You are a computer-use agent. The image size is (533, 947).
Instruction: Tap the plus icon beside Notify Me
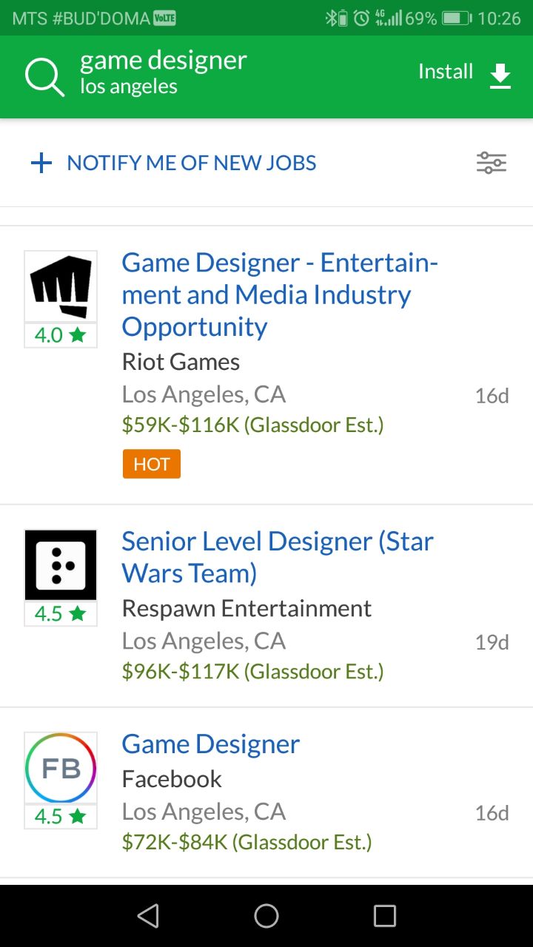tap(41, 163)
